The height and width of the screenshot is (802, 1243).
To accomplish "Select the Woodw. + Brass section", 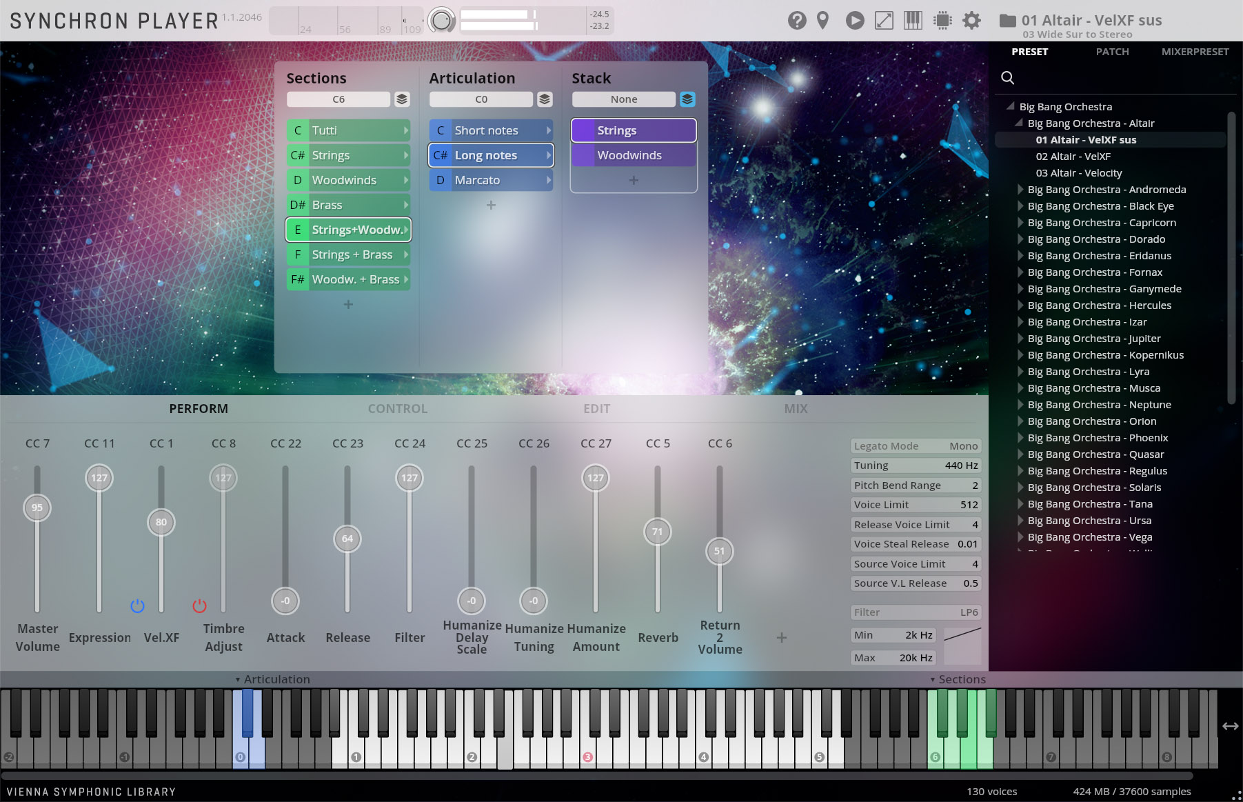I will [x=348, y=279].
